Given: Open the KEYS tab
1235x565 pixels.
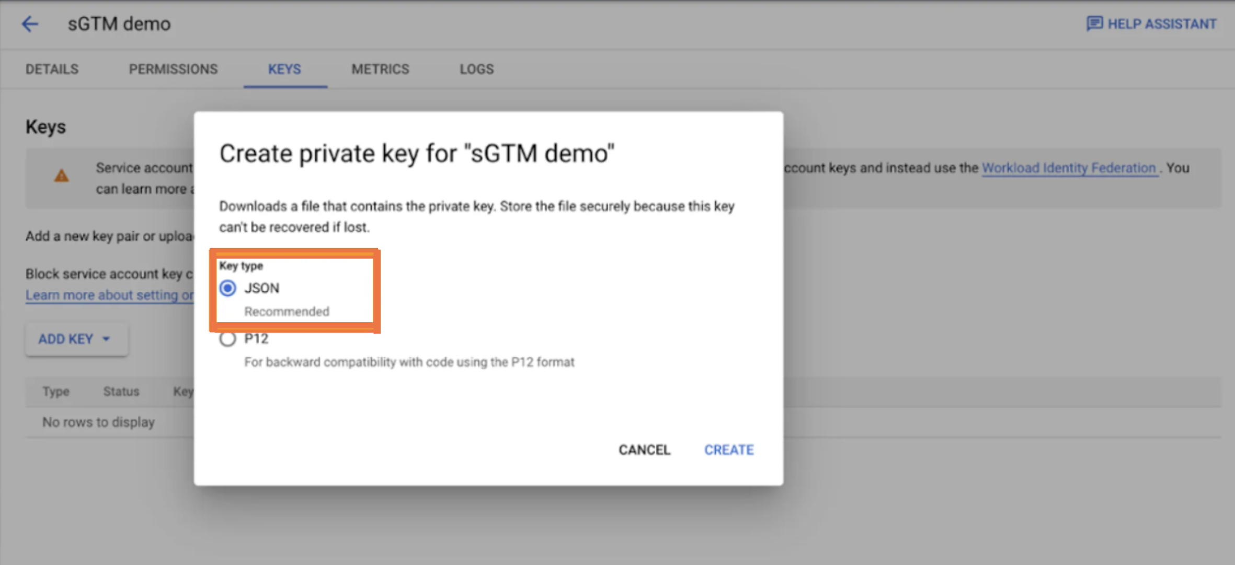Looking at the screenshot, I should pos(285,69).
